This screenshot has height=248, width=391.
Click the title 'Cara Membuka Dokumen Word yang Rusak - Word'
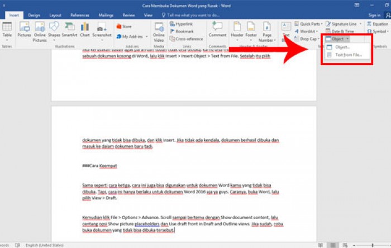point(186,6)
